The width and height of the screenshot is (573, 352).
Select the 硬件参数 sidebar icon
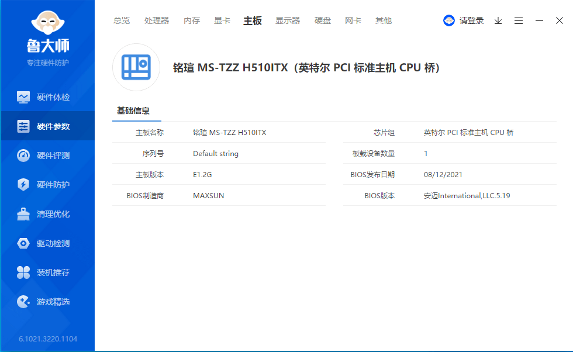click(x=23, y=126)
